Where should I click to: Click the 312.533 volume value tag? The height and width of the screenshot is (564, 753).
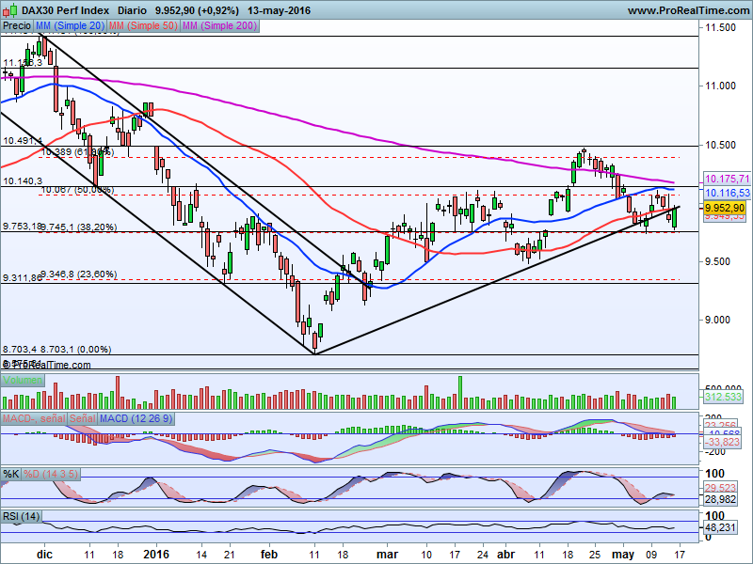(723, 397)
